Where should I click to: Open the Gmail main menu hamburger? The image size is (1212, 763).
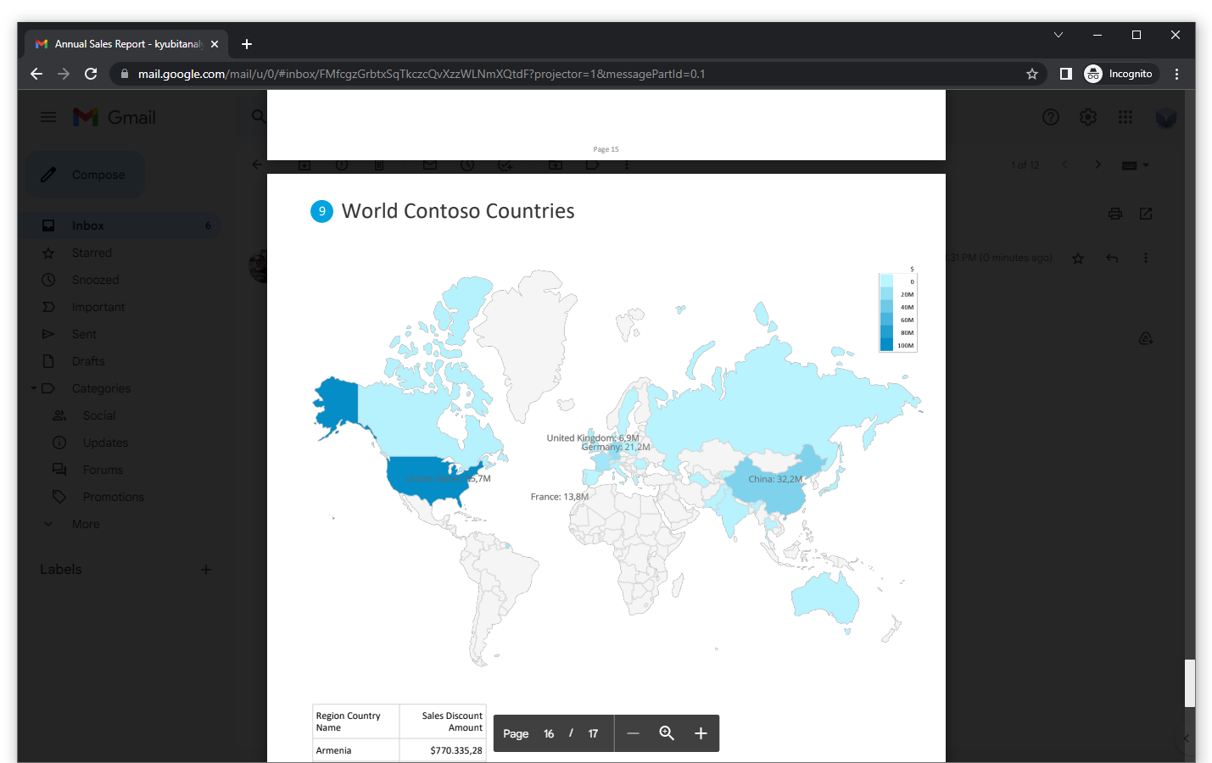coord(48,117)
